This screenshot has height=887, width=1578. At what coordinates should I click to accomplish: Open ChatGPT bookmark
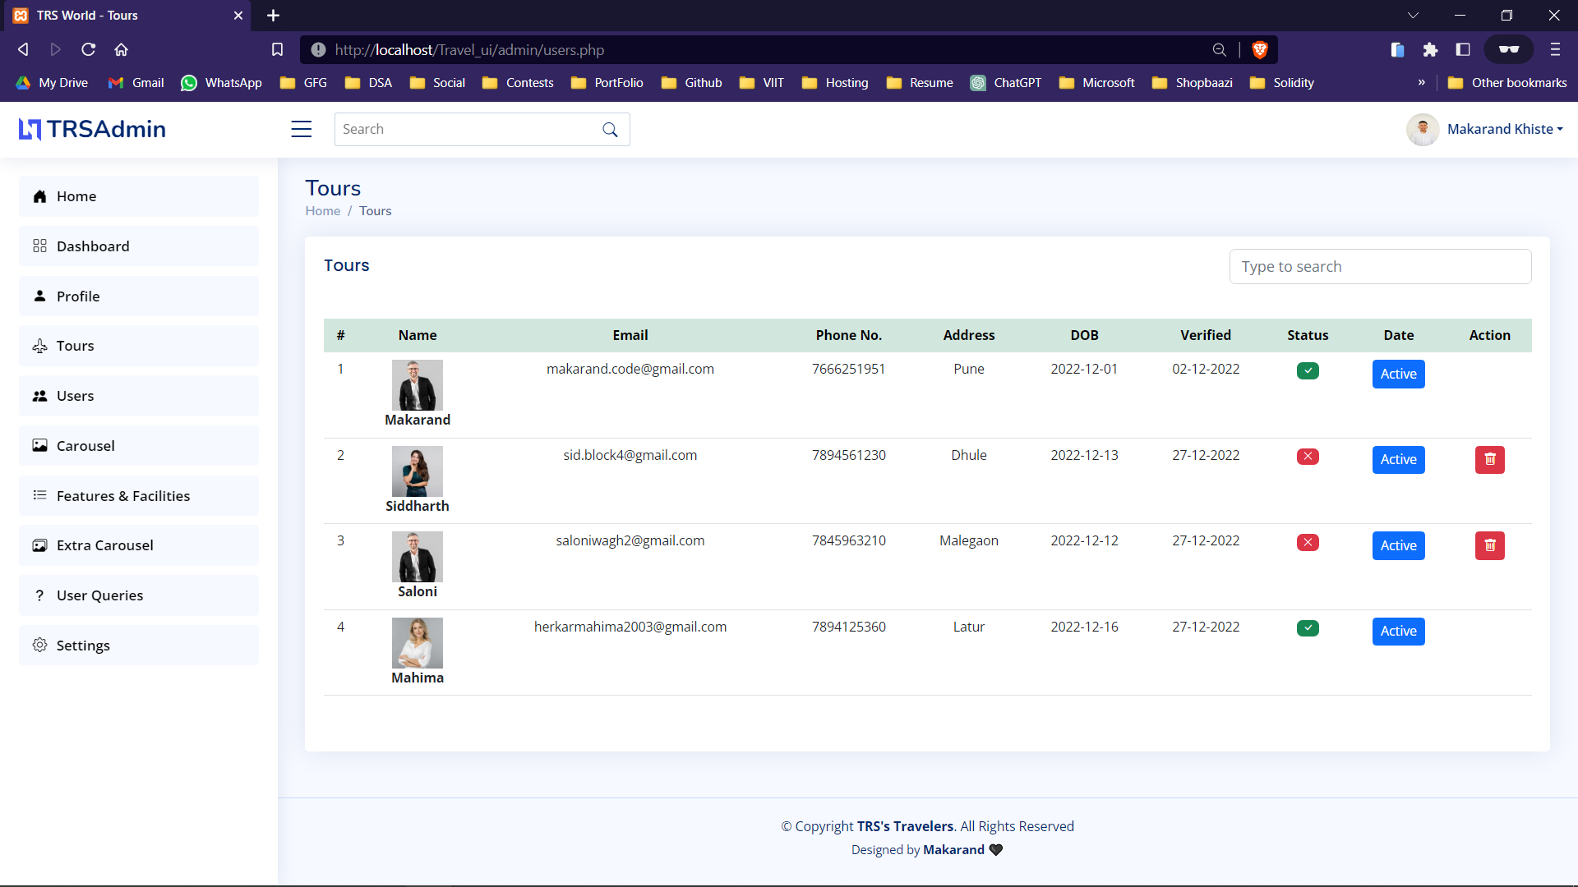pos(1006,83)
